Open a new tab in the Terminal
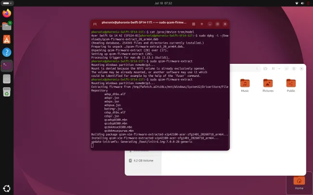The image size is (313, 195). [x=95, y=24]
